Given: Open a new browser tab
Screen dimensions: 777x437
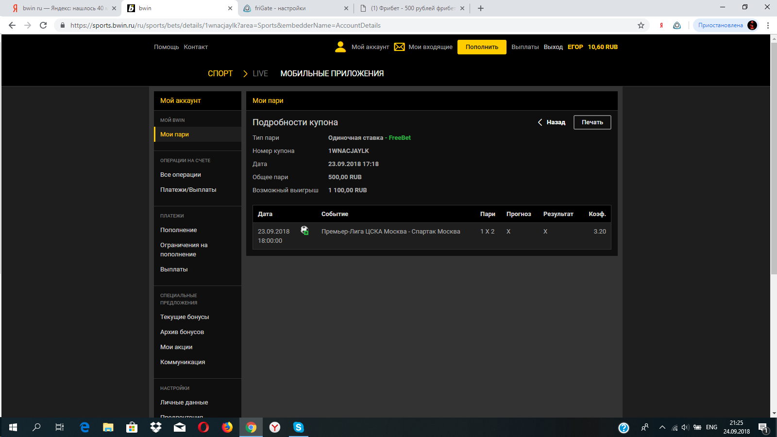Looking at the screenshot, I should (x=481, y=8).
